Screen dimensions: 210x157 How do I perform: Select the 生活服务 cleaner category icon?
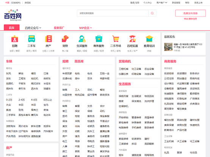[82, 39]
